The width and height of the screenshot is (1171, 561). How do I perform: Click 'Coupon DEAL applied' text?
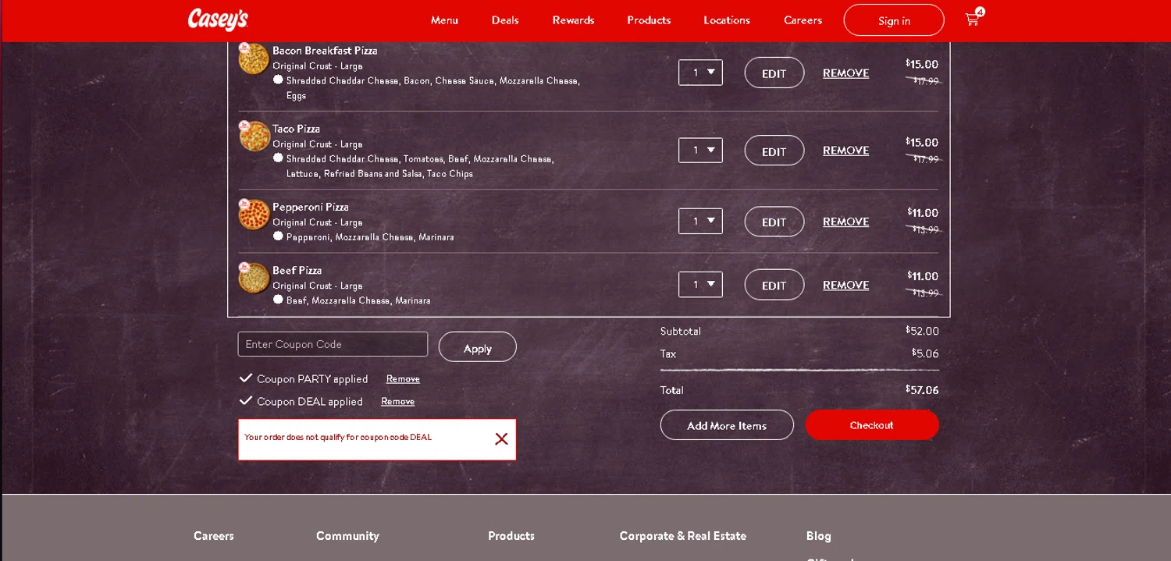(310, 402)
